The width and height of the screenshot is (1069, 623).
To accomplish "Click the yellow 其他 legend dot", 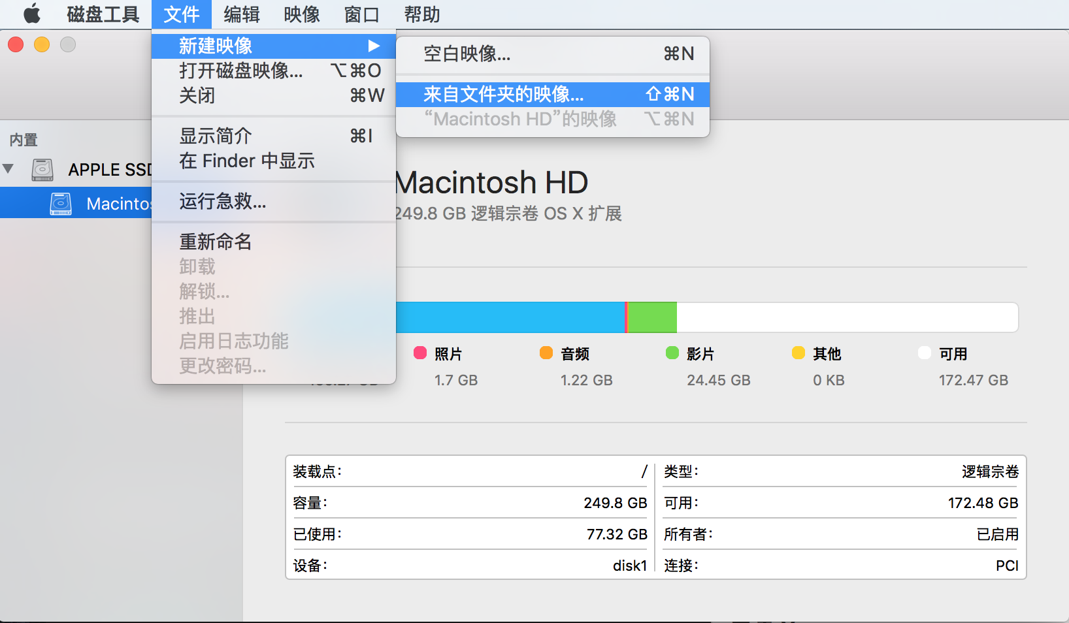I will (798, 353).
